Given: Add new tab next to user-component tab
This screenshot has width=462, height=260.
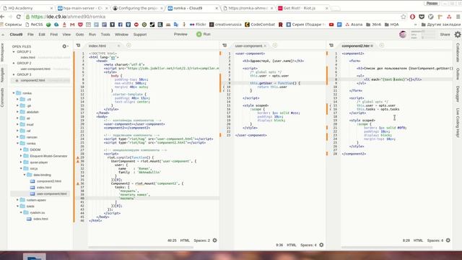Looking at the screenshot, I should click(x=275, y=45).
